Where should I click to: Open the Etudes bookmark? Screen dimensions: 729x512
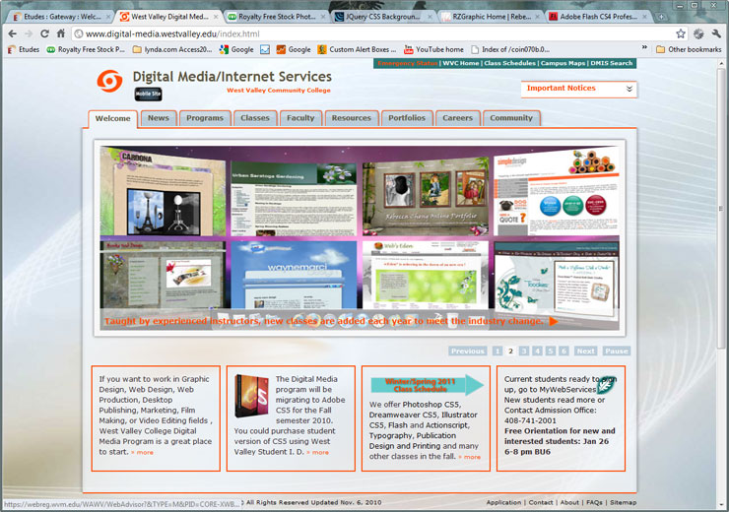coord(24,49)
